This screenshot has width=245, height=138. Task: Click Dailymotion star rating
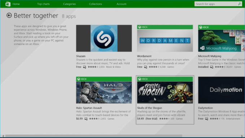(x=215, y=119)
